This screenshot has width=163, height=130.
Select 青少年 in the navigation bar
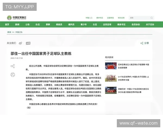click(84, 24)
